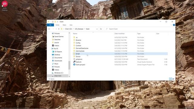Screen dimensions: 194x109
Task: Open the recent locations dropdown arrow
Action: point(56,29)
